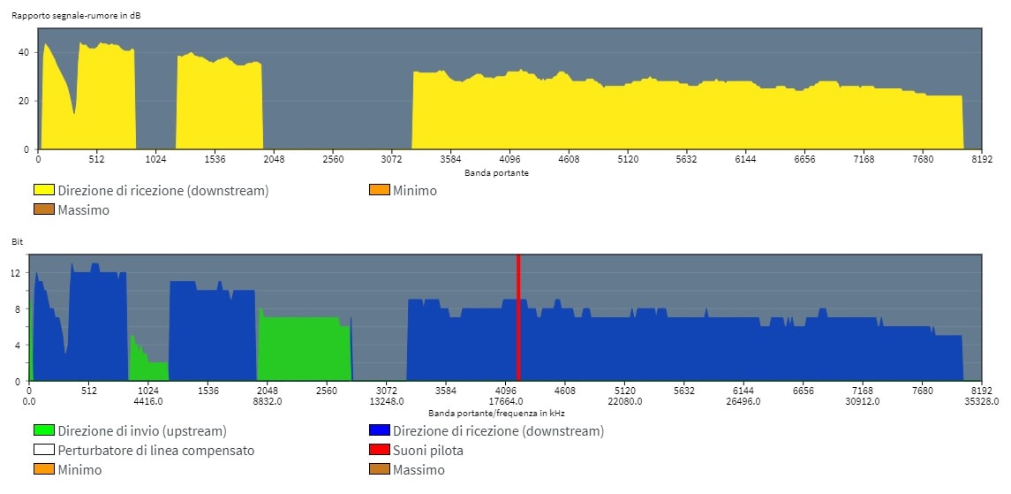Image resolution: width=1011 pixels, height=494 pixels.
Task: Toggle green upstream legend swatch
Action: click(x=44, y=431)
